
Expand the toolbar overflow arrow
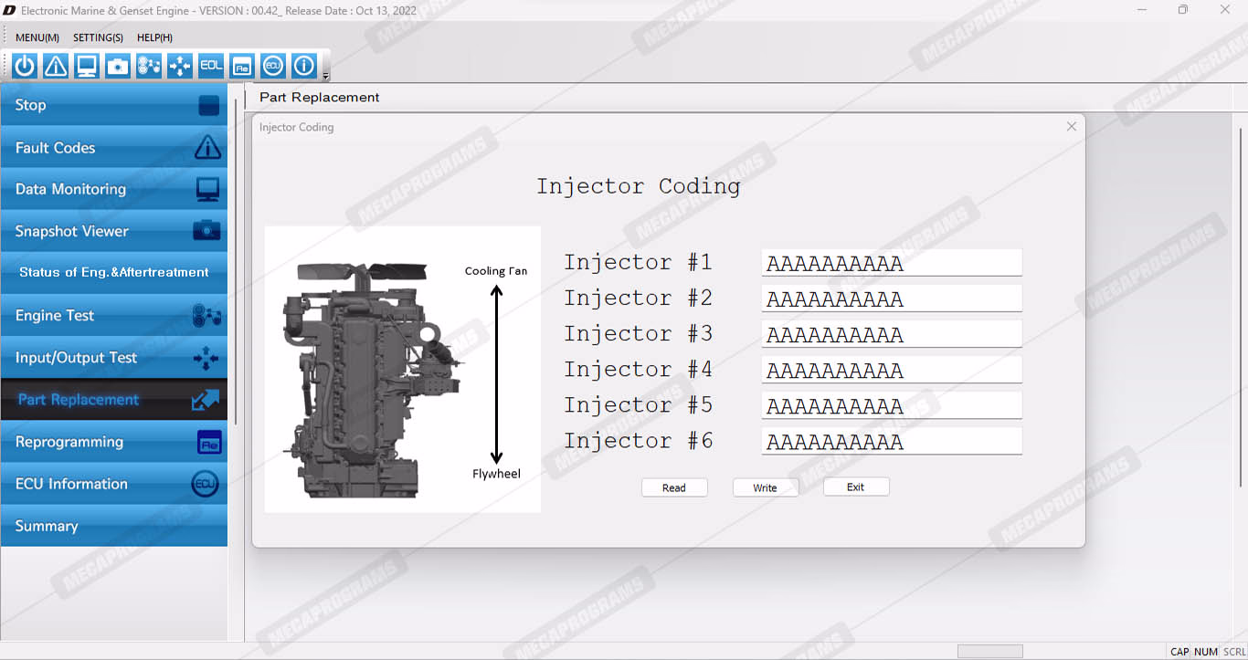point(326,76)
